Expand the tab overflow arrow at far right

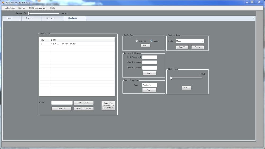(254, 18)
